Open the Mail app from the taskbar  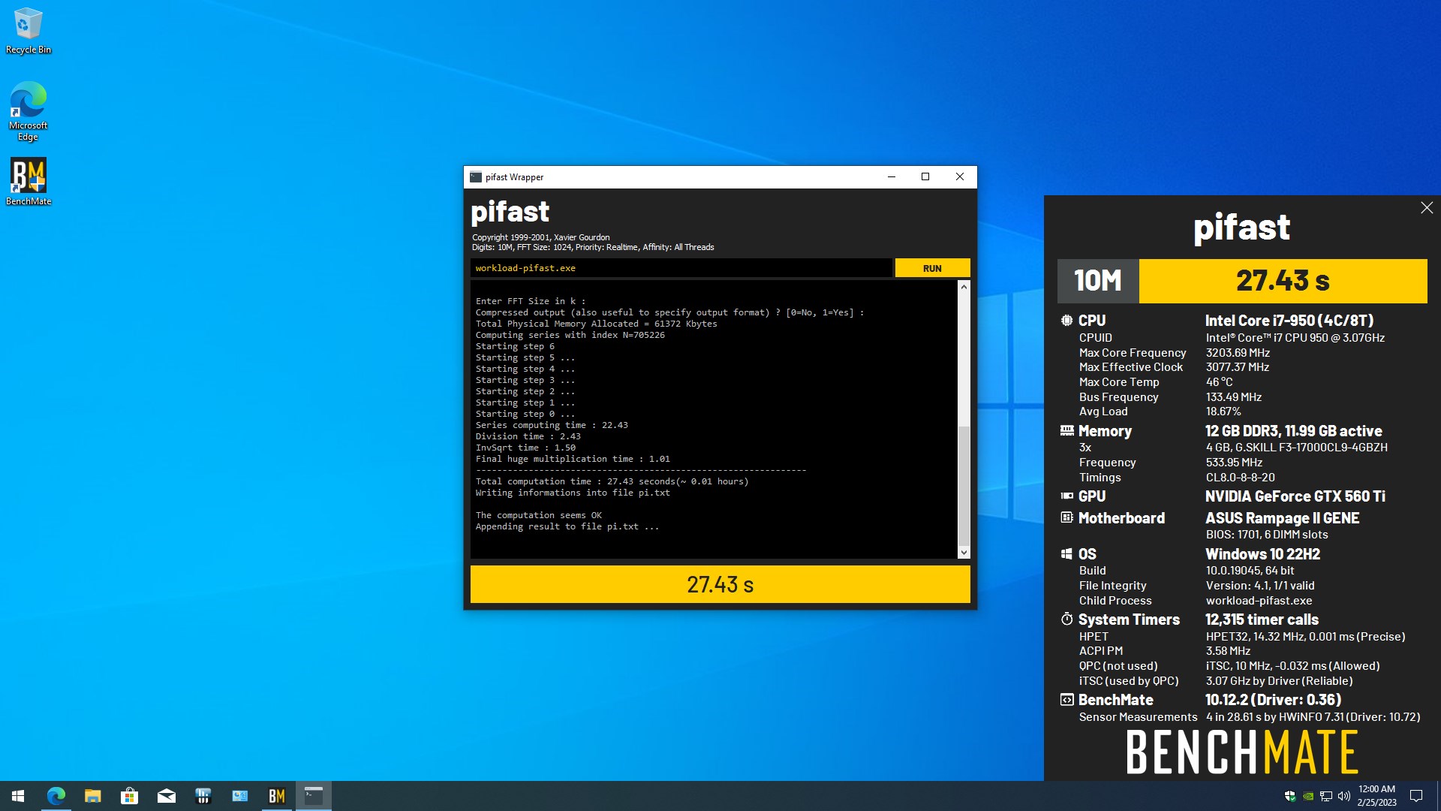tap(166, 796)
